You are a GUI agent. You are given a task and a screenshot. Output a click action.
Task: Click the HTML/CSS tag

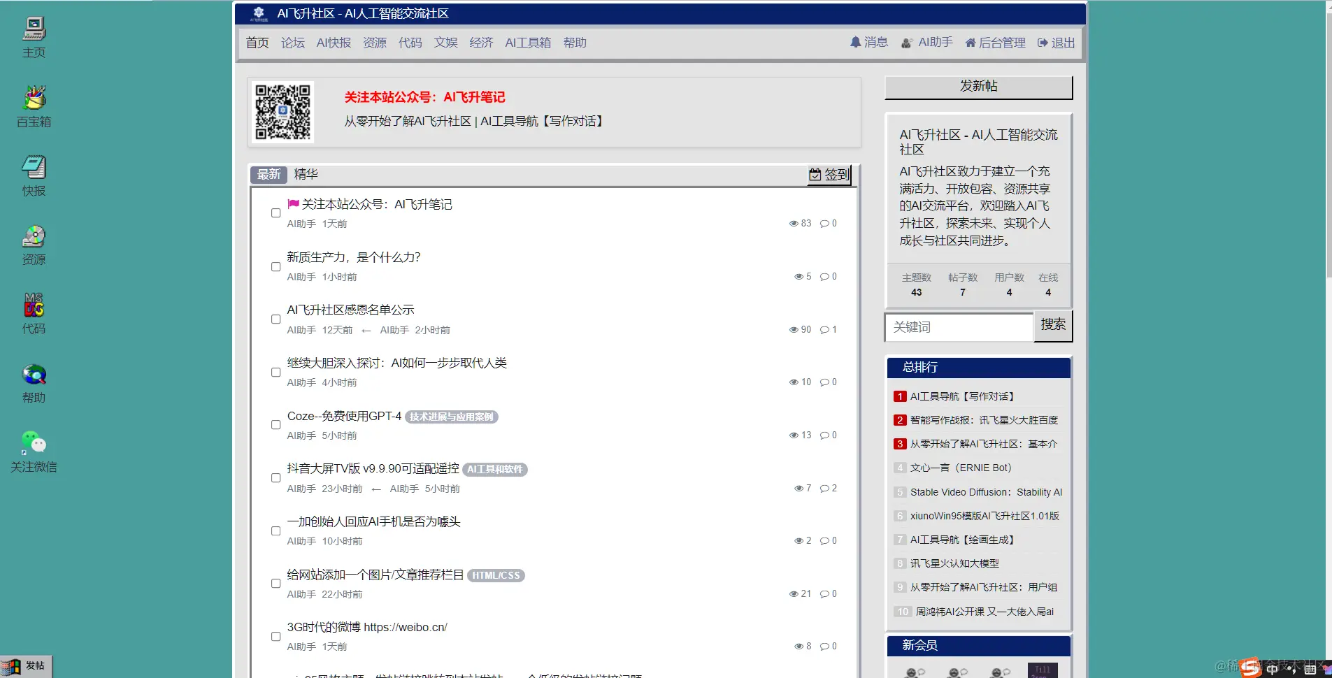click(496, 575)
